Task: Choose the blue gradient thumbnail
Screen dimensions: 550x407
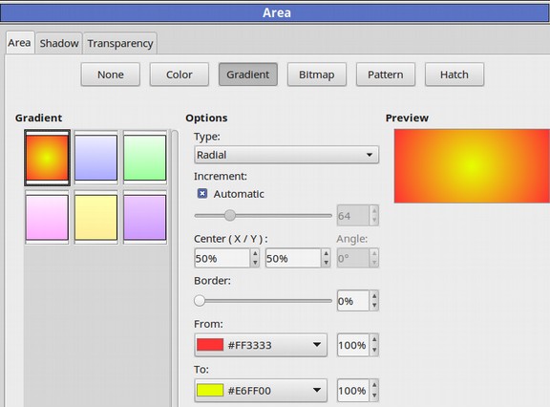Action: pos(95,158)
